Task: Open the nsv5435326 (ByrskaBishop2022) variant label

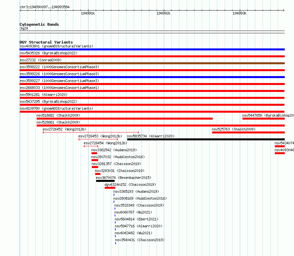Action: [49, 53]
